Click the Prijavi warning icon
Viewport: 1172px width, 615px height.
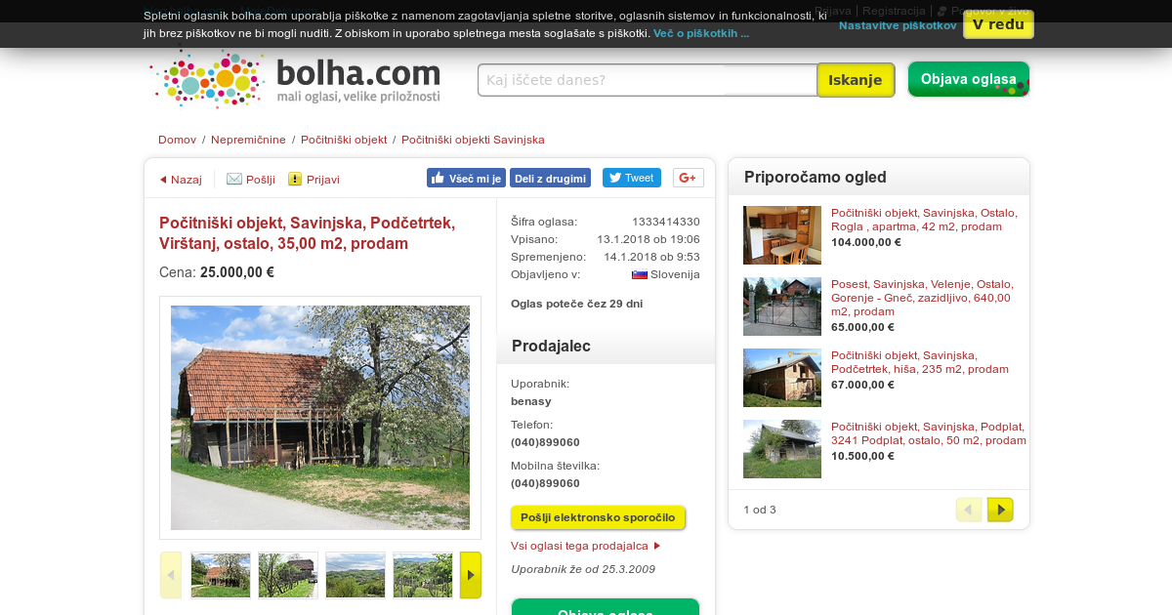click(x=295, y=179)
